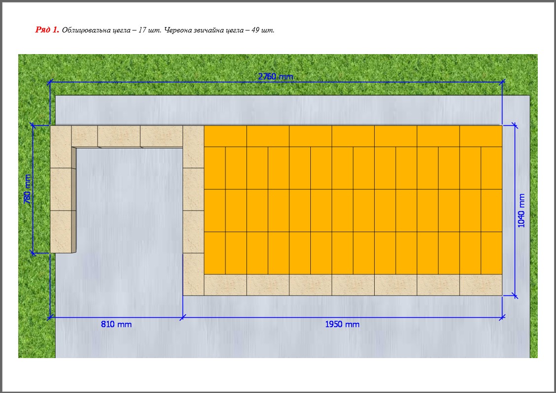The image size is (556, 393).
Task: Select the 2760 mm dimension label
Action: click(275, 76)
